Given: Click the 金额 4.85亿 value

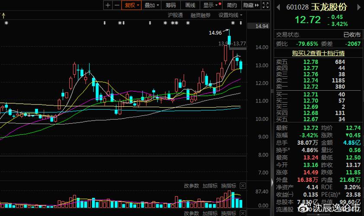Looking at the screenshot, I should 352,143.
